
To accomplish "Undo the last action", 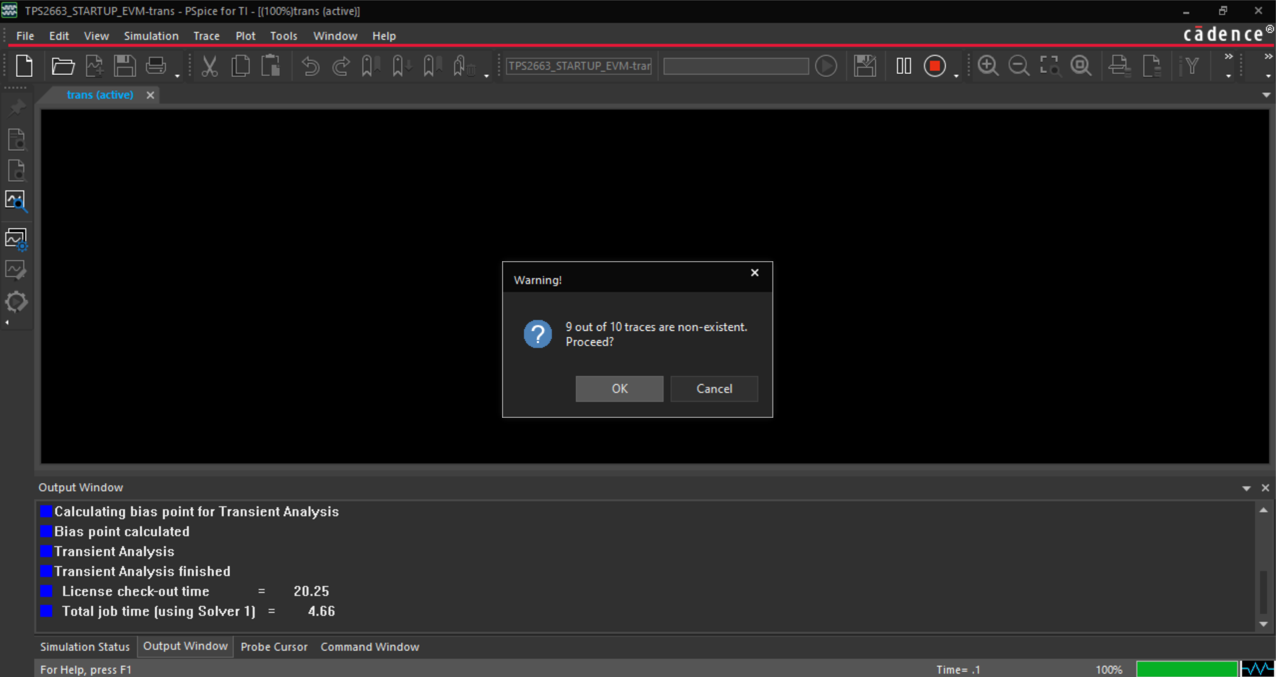I will click(310, 66).
